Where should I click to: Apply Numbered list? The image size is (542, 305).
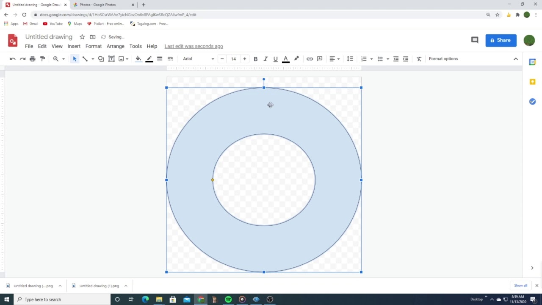pyautogui.click(x=364, y=59)
